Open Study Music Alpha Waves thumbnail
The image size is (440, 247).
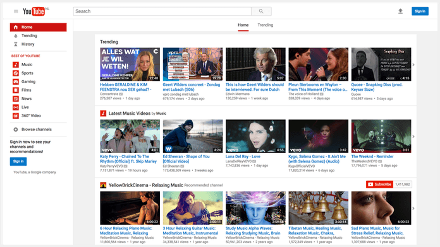coord(255,208)
